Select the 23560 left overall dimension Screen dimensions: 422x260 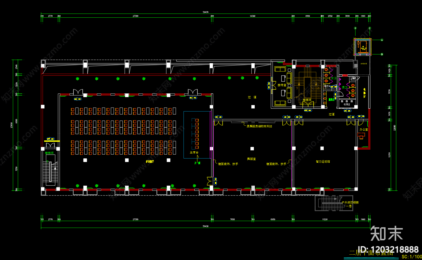[x=12, y=125]
